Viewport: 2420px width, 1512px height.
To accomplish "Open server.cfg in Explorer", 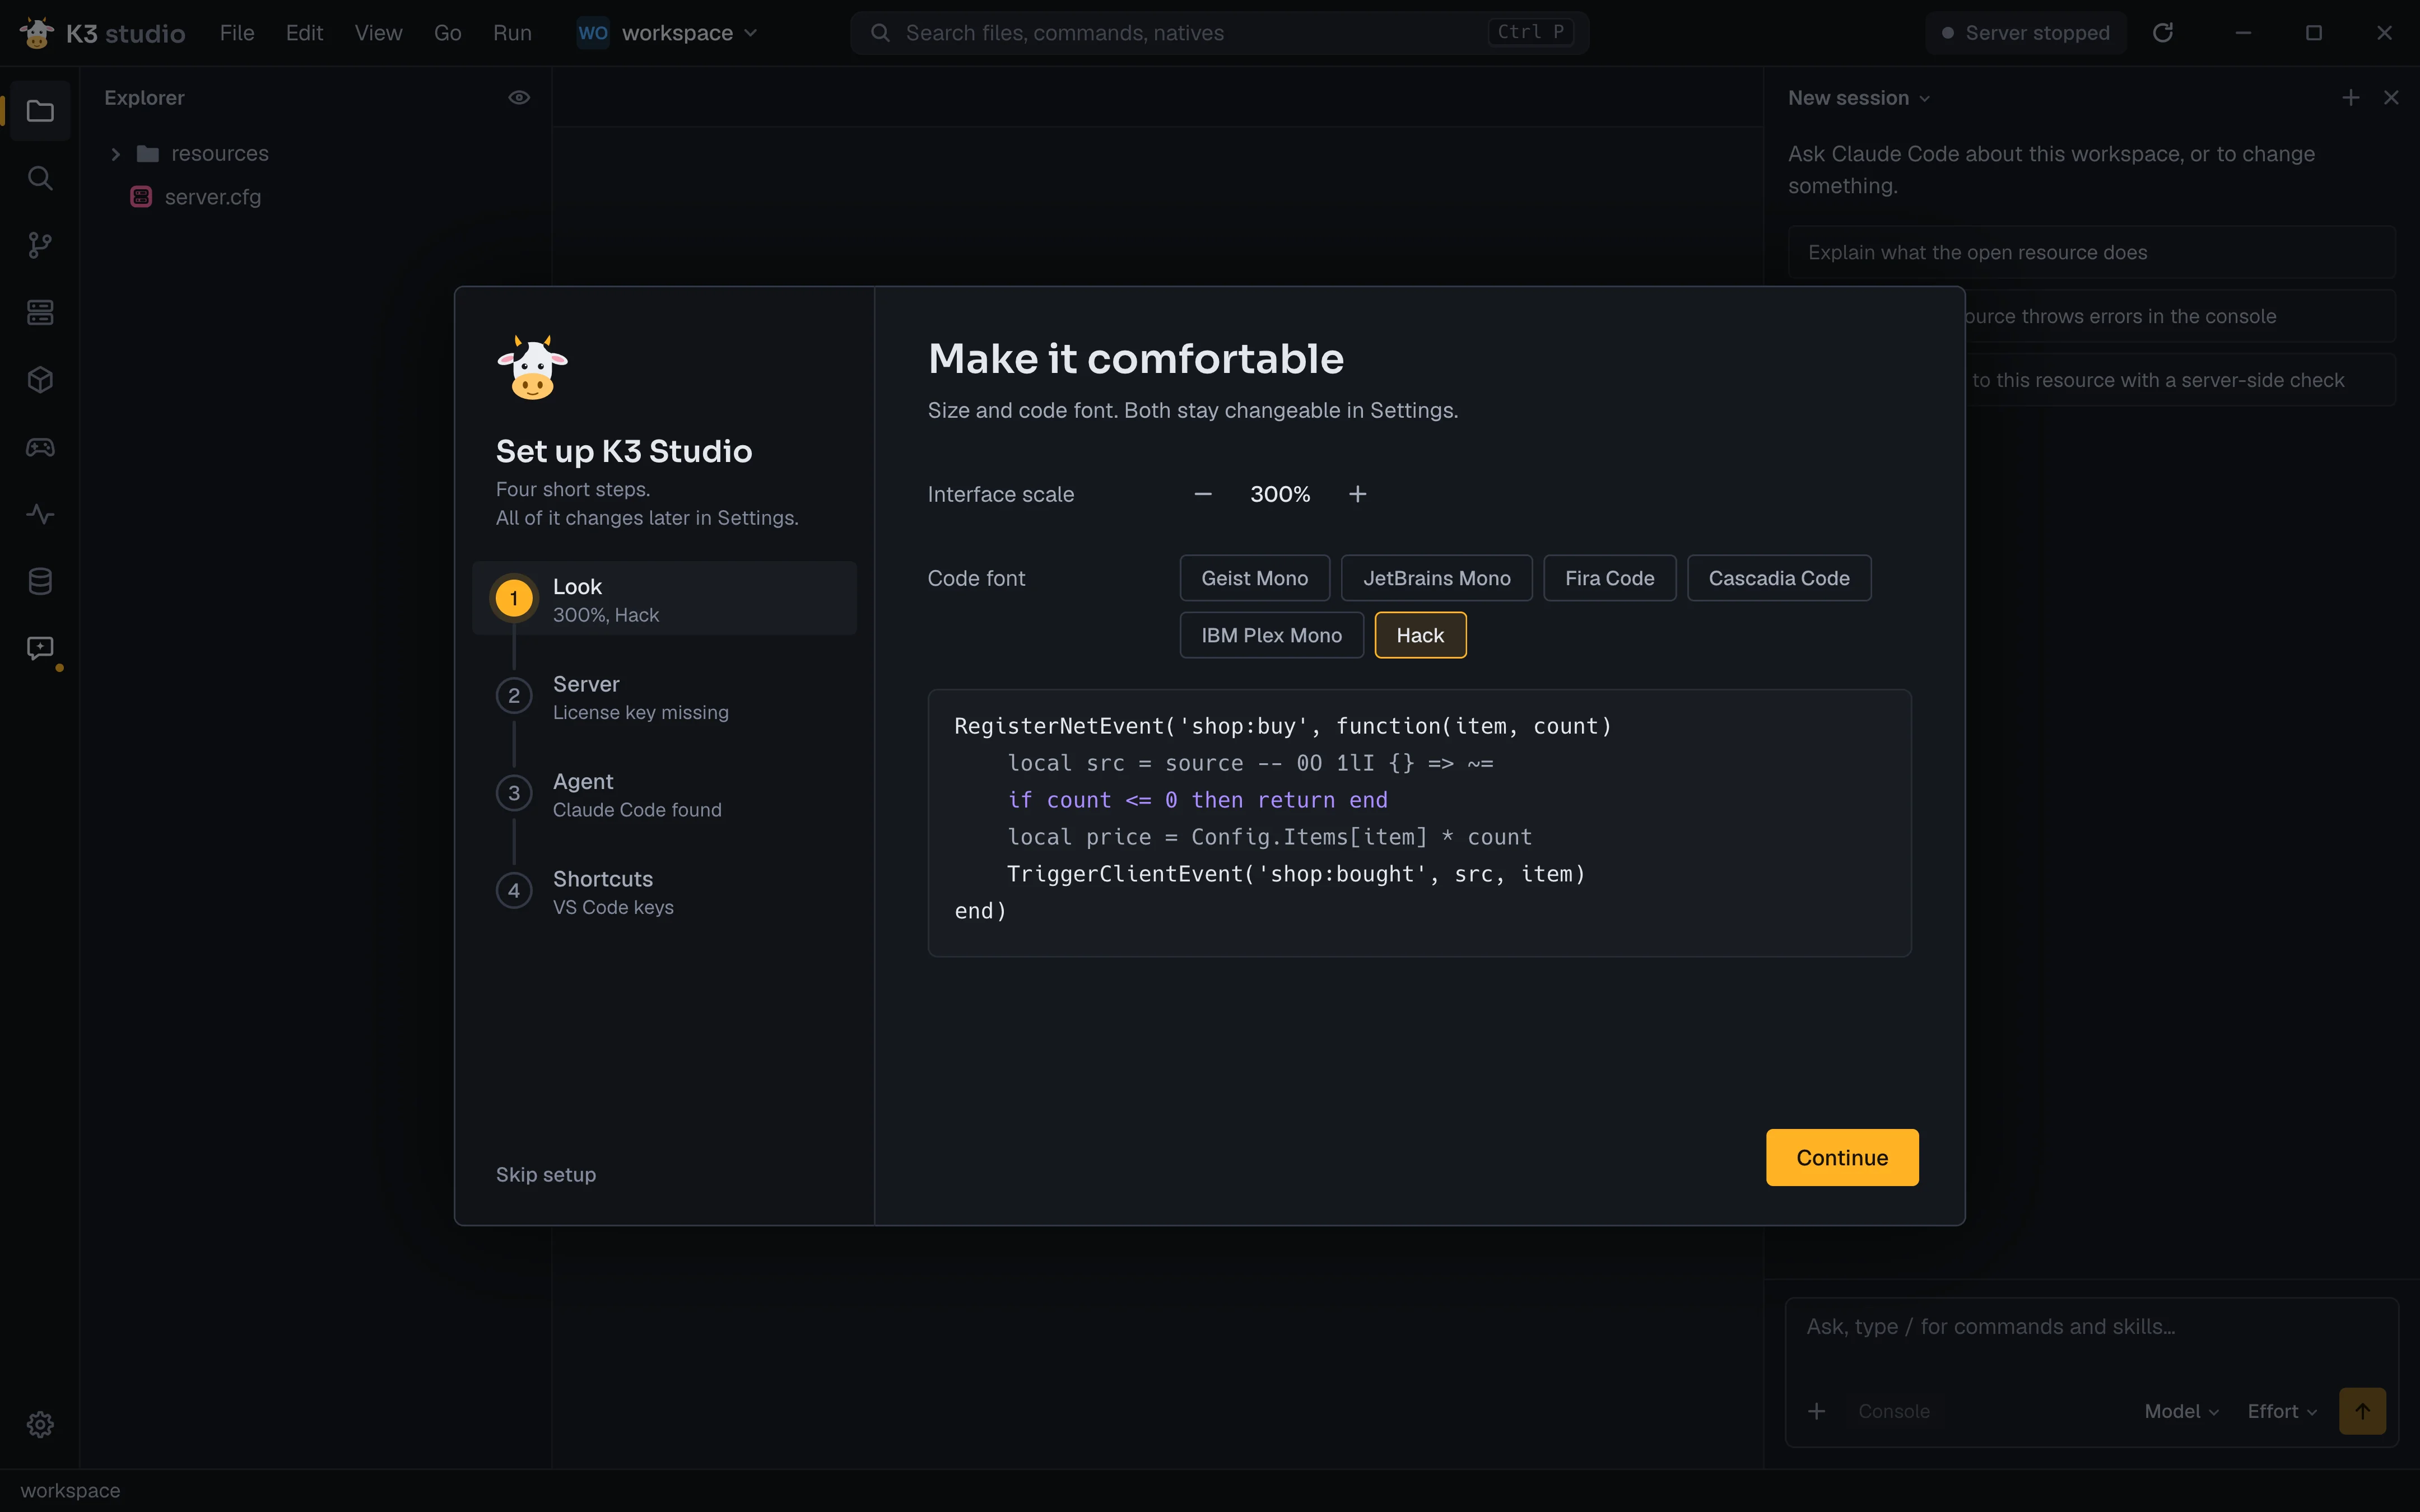I will tap(315, 197).
